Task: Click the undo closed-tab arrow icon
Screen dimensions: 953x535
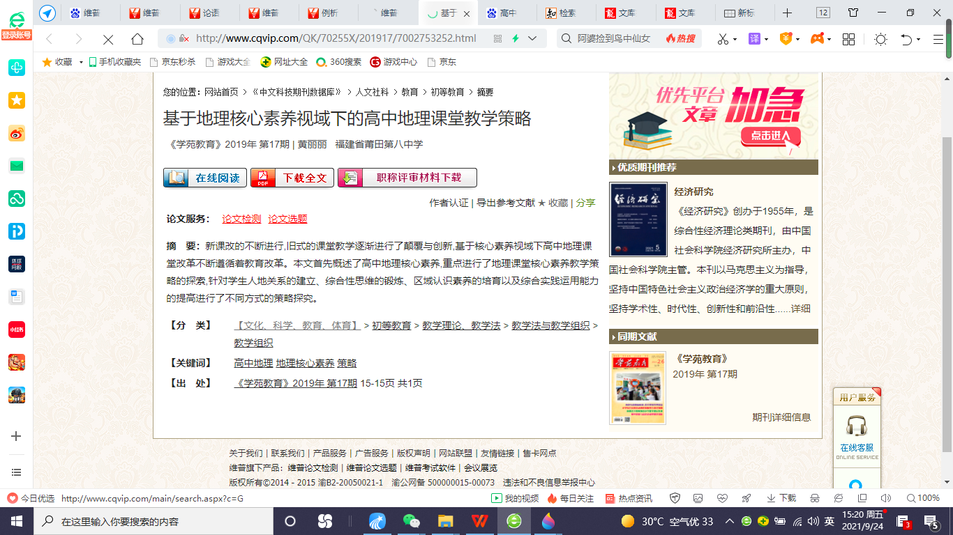Action: (x=906, y=39)
